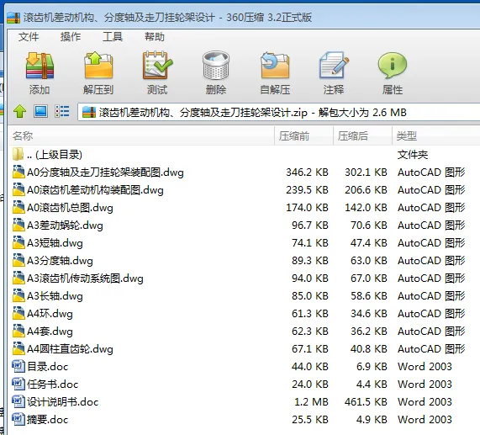Open the 文件 (File) menu

click(29, 37)
